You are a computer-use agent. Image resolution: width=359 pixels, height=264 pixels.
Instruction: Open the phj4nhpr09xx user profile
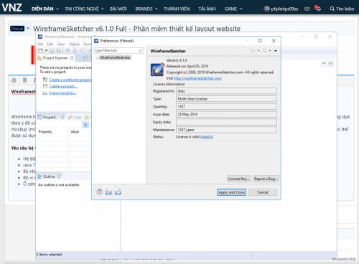[x=281, y=9]
